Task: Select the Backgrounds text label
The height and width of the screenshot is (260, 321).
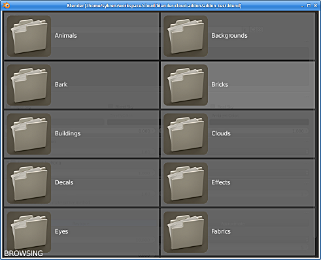Action: 229,36
